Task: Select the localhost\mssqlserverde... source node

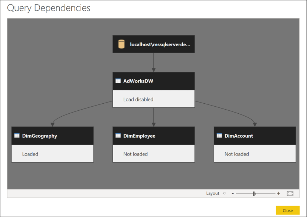Action: coord(154,44)
